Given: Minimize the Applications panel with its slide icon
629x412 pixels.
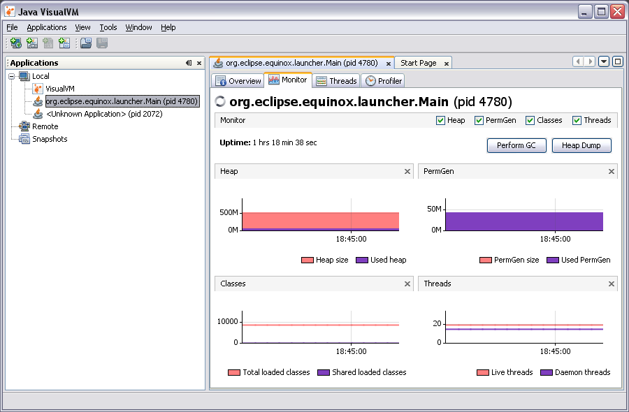Looking at the screenshot, I should pyautogui.click(x=189, y=63).
